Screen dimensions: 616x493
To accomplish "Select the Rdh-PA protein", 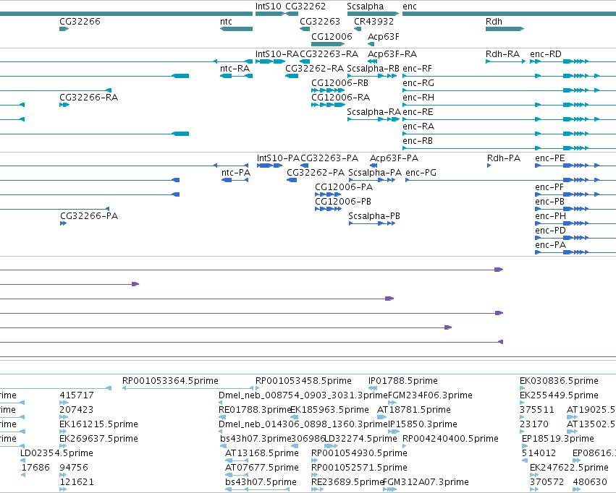I will click(x=489, y=166).
